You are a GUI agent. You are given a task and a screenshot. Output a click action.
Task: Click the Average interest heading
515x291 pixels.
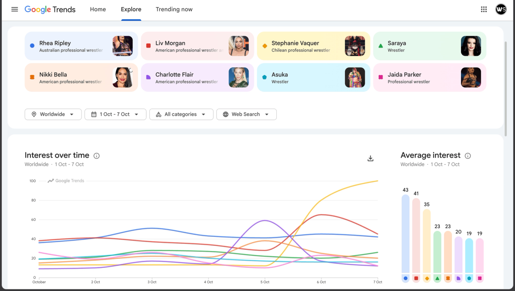(x=430, y=155)
